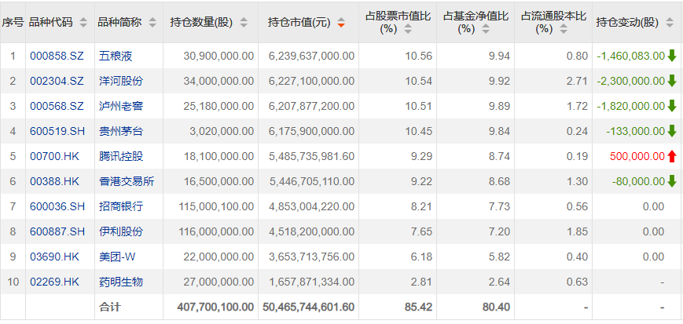Open 香港交易所 stock name link
The image size is (683, 324).
(127, 182)
